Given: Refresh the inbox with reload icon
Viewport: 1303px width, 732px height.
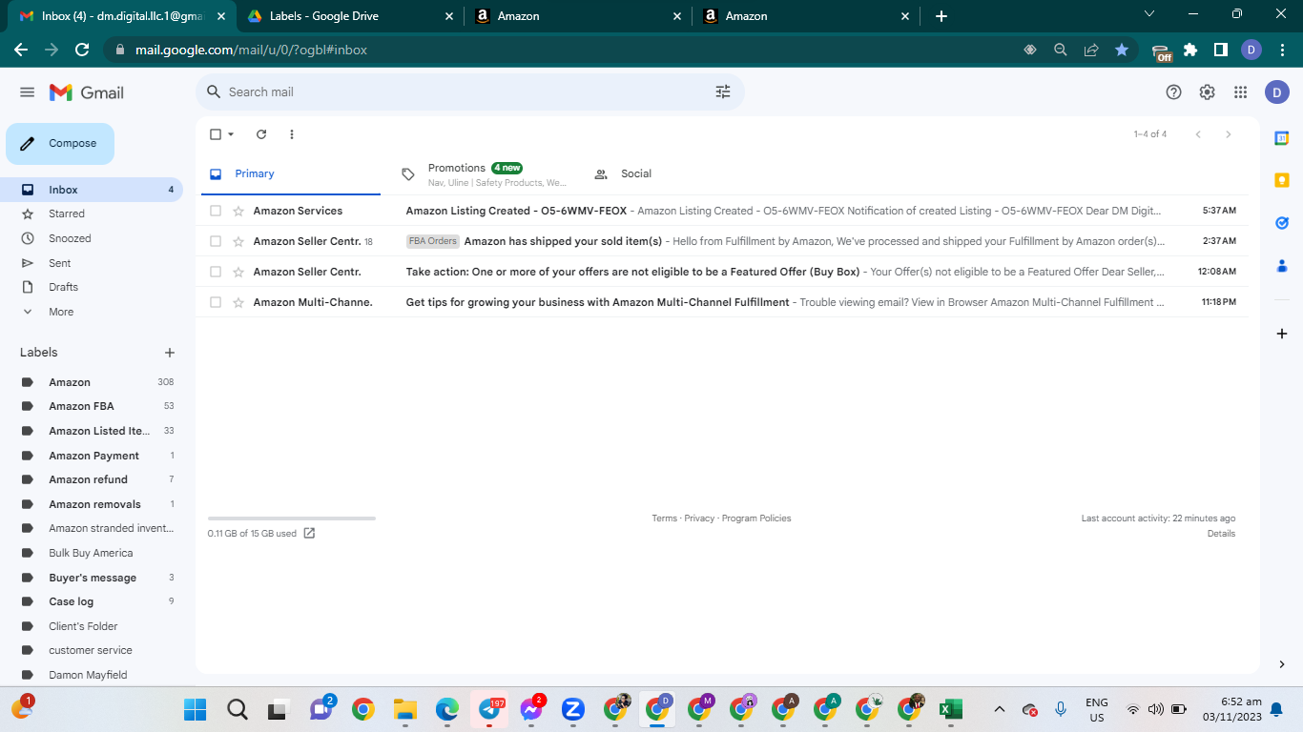Looking at the screenshot, I should (x=261, y=134).
